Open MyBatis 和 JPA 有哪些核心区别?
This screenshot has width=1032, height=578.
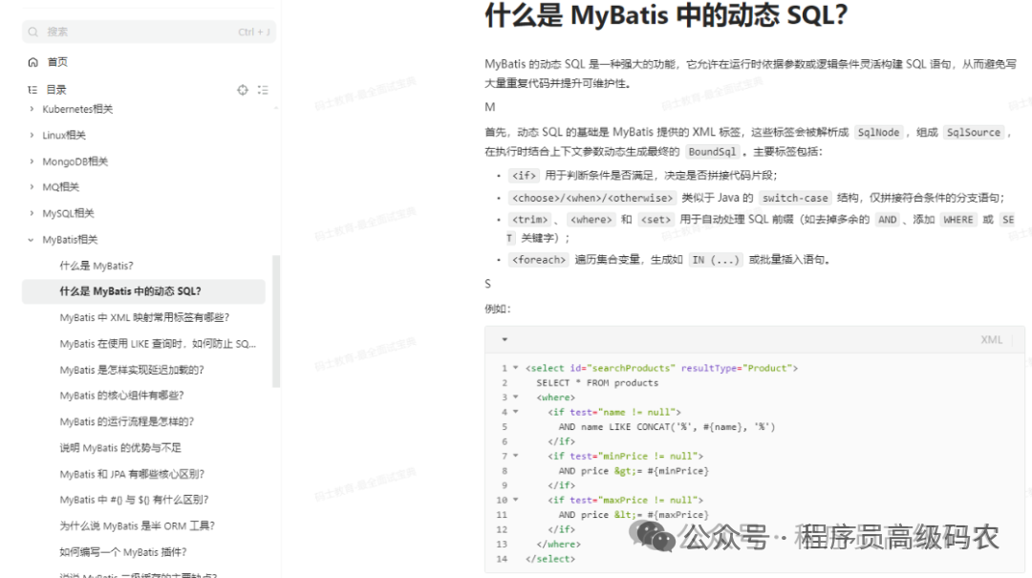click(x=132, y=474)
